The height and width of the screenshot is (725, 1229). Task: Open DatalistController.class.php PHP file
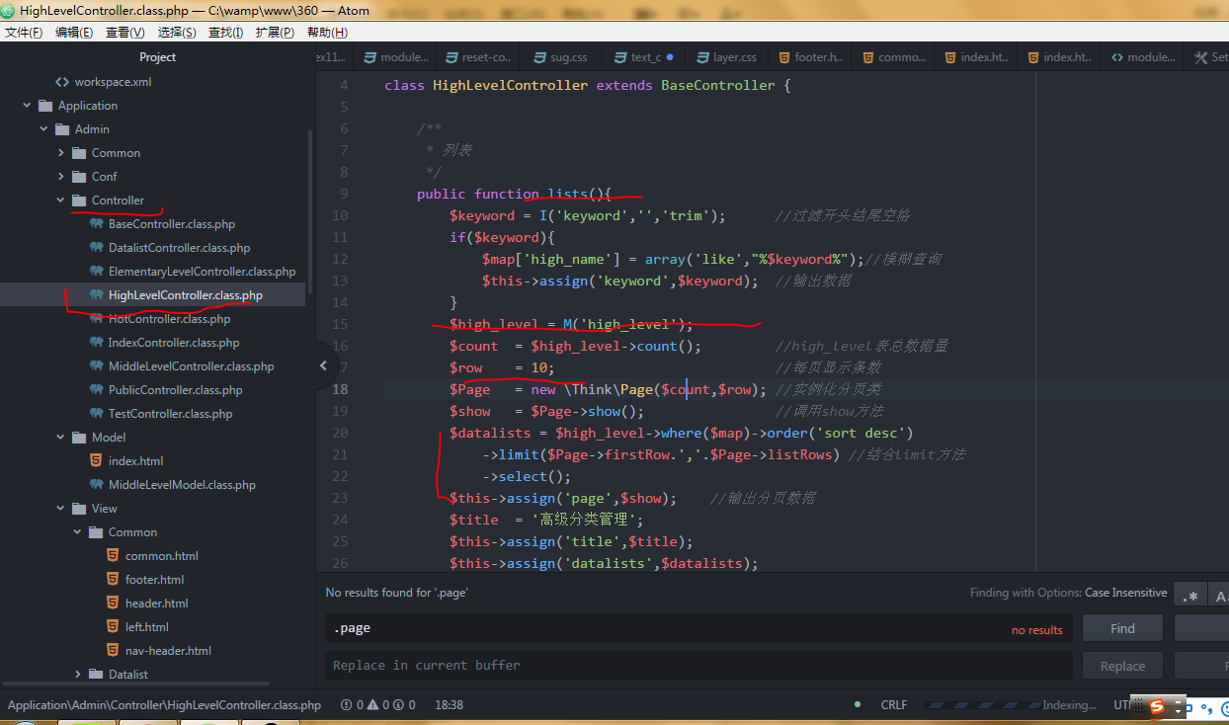point(179,248)
